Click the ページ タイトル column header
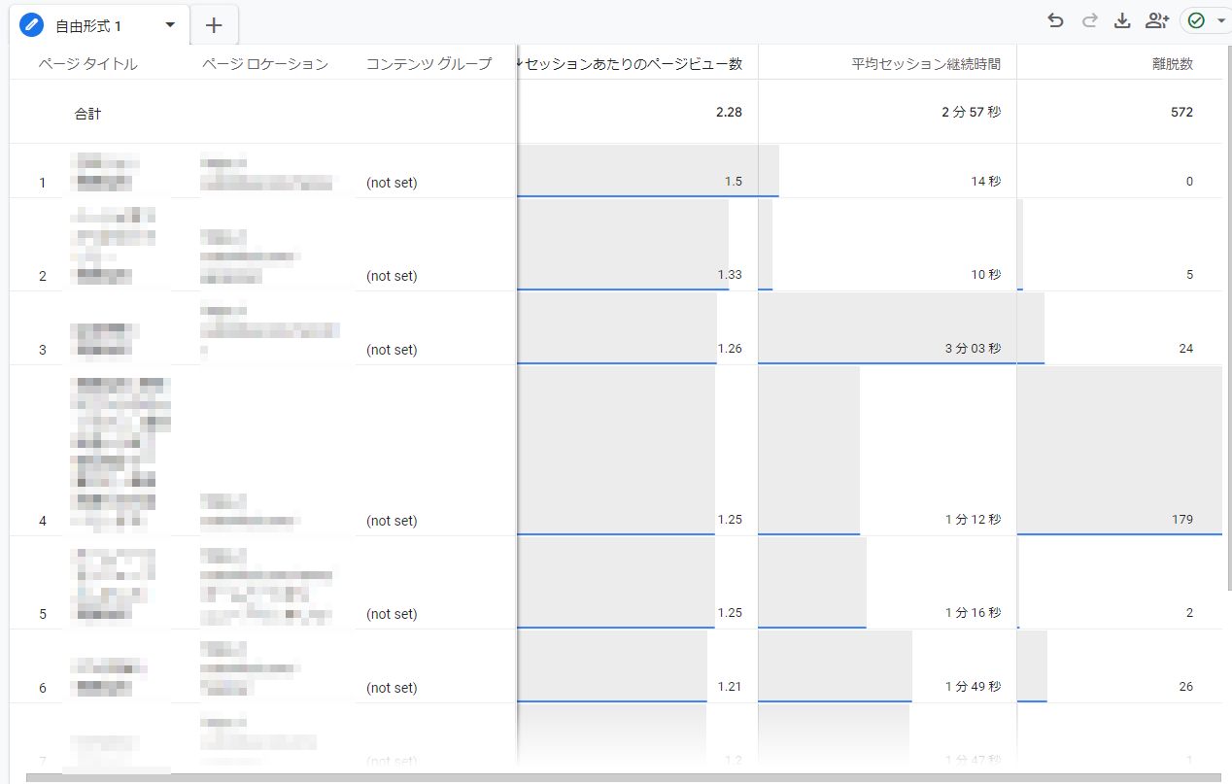The image size is (1232, 784). (x=87, y=64)
